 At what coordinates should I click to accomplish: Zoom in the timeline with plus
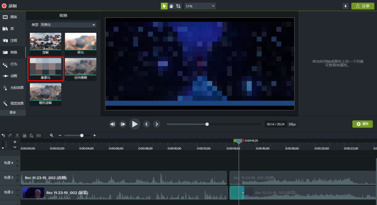(95, 135)
